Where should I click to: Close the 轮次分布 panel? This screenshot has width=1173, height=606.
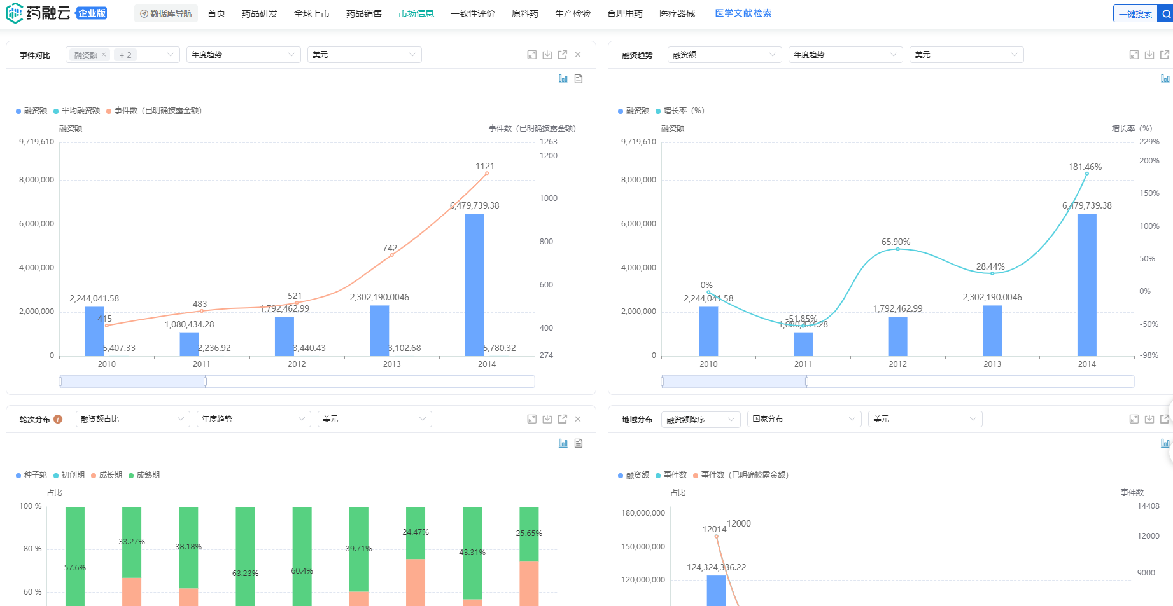pyautogui.click(x=578, y=419)
